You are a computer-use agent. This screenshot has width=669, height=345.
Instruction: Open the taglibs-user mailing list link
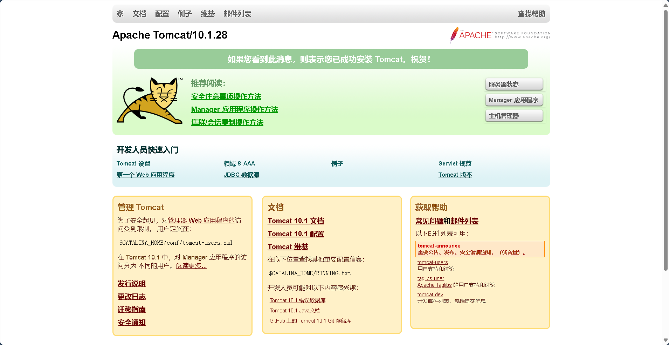430,278
